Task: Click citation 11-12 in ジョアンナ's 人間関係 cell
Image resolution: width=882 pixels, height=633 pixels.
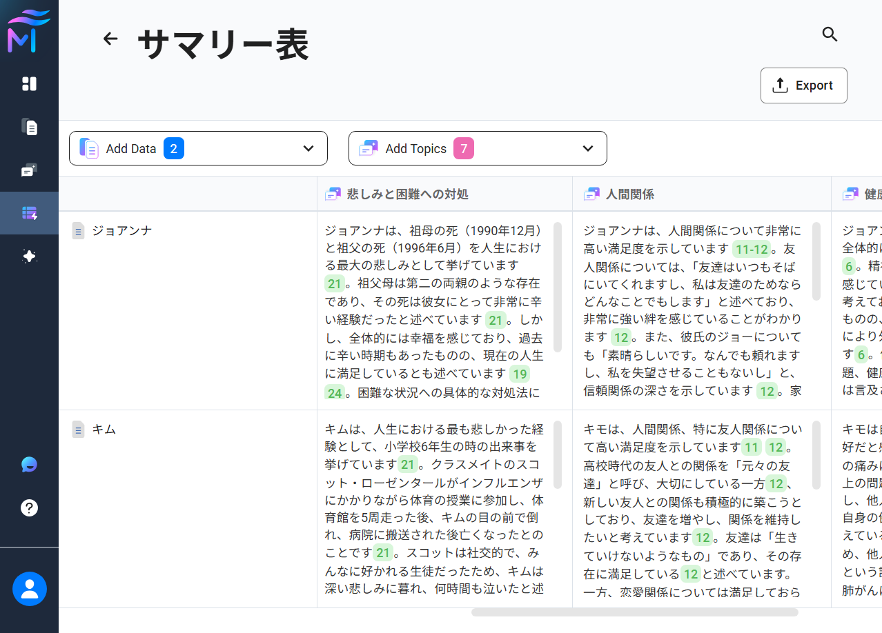Action: 750,249
